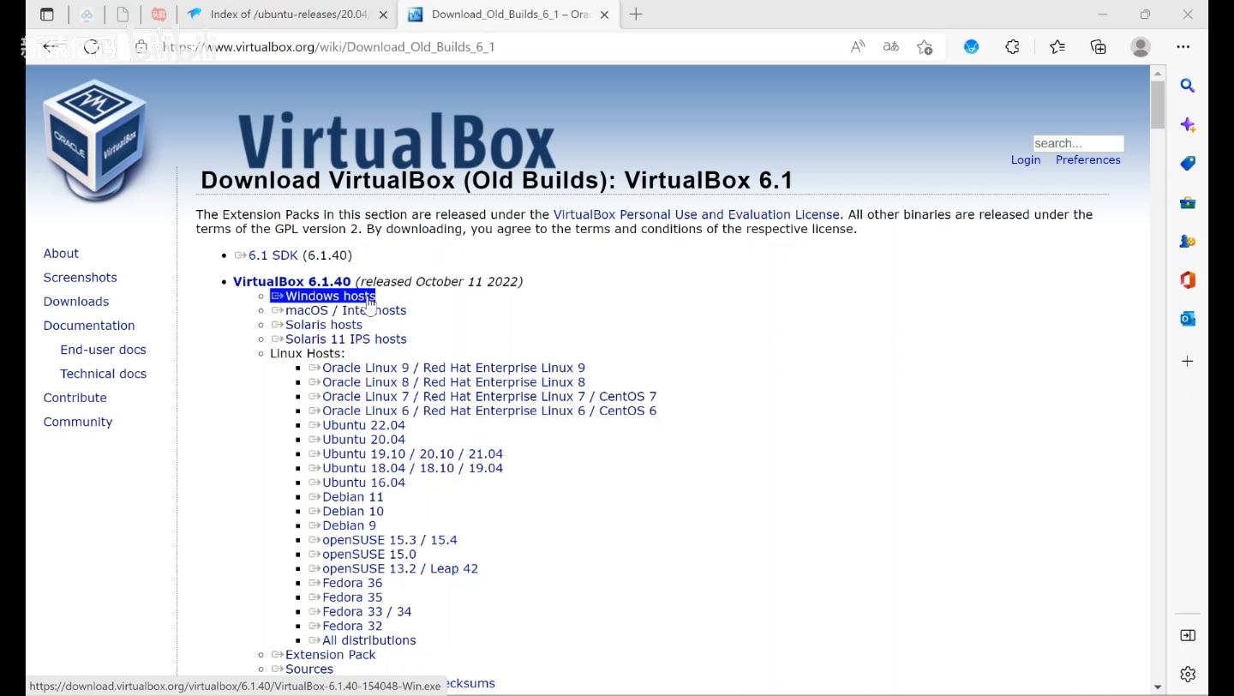
Task: Click the browser address bar
Action: [497, 47]
